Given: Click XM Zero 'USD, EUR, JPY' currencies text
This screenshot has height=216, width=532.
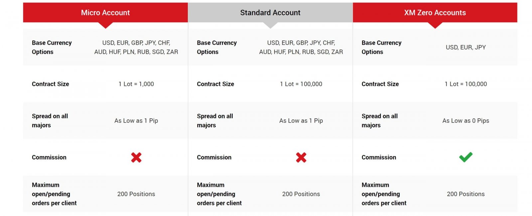Looking at the screenshot, I should pos(466,47).
